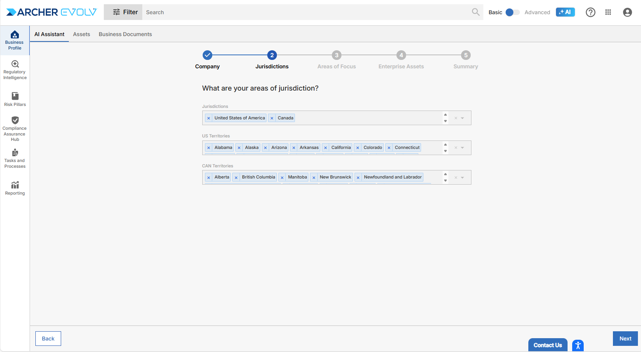Switch to the Business Documents tab

(x=125, y=34)
